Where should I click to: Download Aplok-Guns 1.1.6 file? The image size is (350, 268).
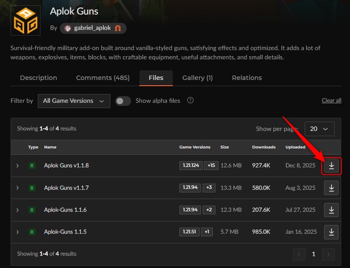click(x=331, y=210)
